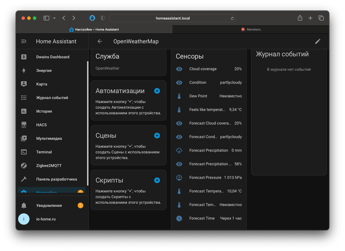
Task: Click the Панель разработчика hammer icon
Action: click(24, 179)
